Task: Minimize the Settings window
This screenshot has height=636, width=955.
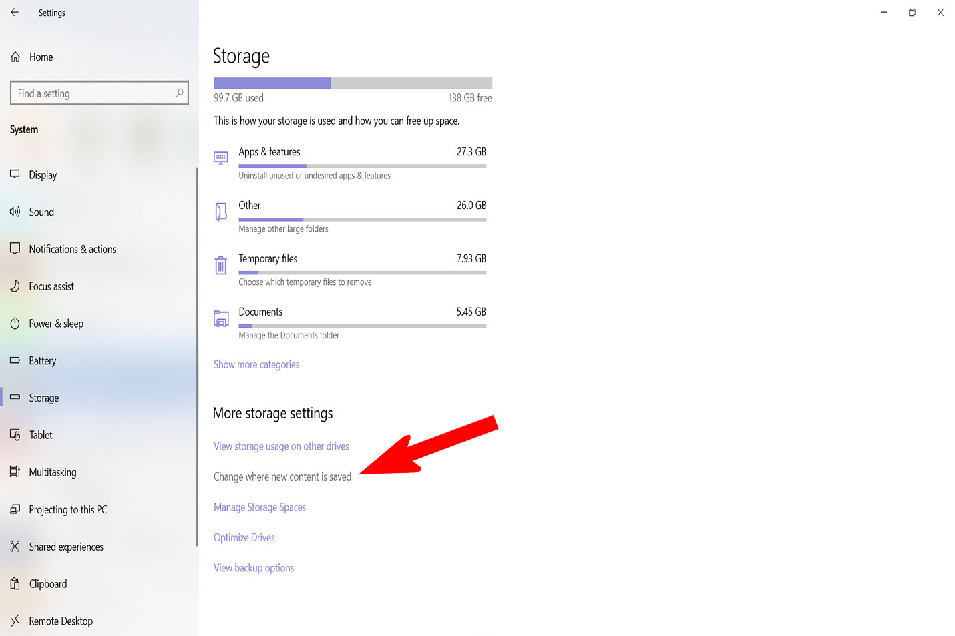Action: 884,12
